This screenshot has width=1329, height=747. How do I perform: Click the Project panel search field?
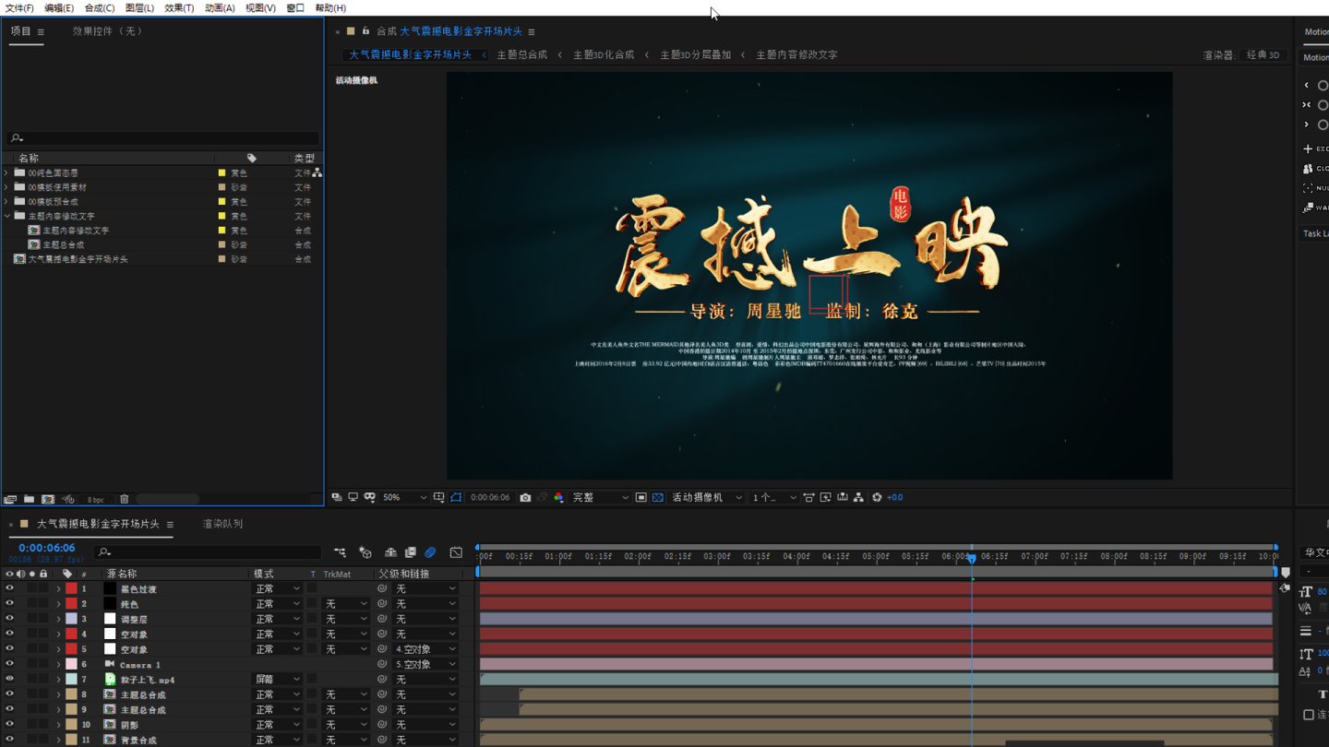click(164, 138)
